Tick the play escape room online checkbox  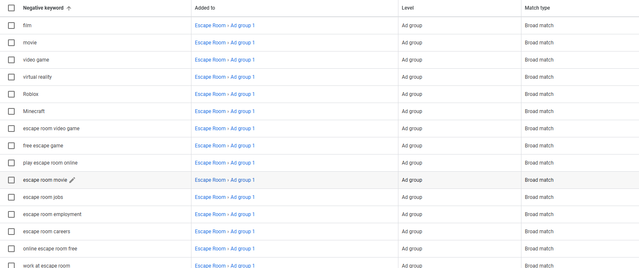(11, 163)
